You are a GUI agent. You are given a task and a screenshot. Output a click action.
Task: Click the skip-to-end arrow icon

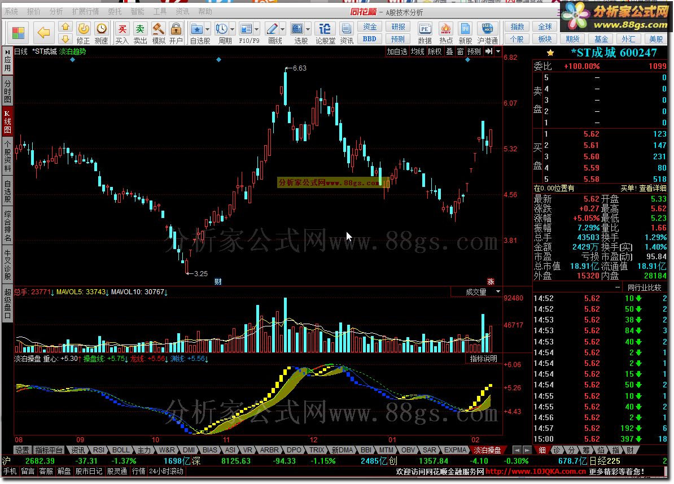(x=489, y=51)
